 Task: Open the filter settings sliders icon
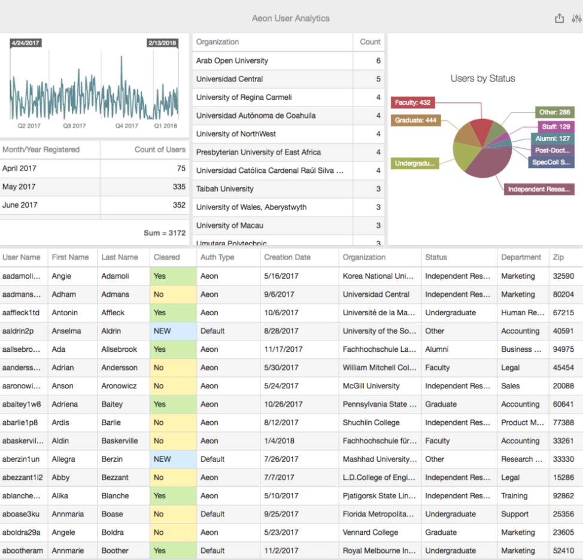[x=577, y=19]
